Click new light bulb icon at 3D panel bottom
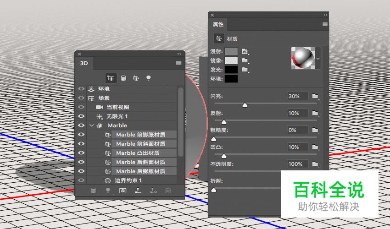The image size is (390, 229). click(x=108, y=191)
